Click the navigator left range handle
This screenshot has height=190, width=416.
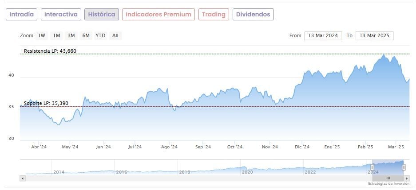pos(372,167)
